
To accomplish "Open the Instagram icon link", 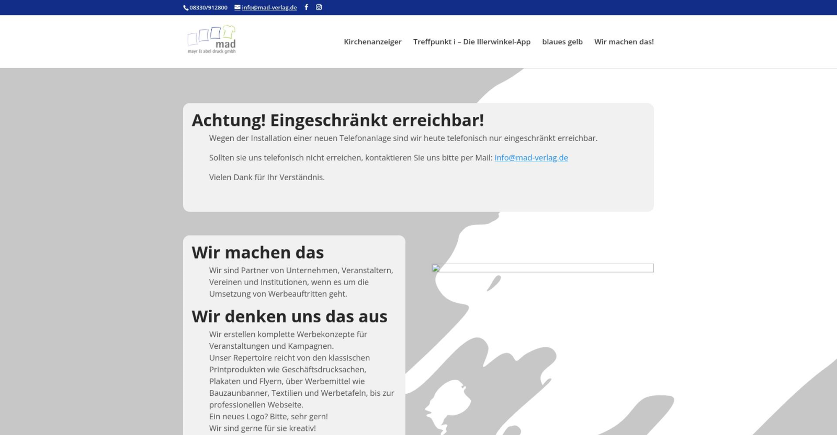I will (x=319, y=7).
